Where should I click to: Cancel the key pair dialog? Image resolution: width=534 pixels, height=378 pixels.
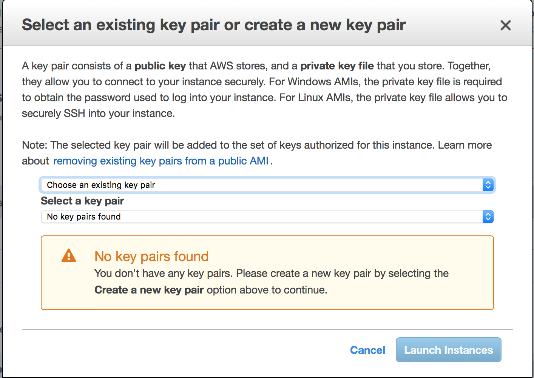coord(367,350)
